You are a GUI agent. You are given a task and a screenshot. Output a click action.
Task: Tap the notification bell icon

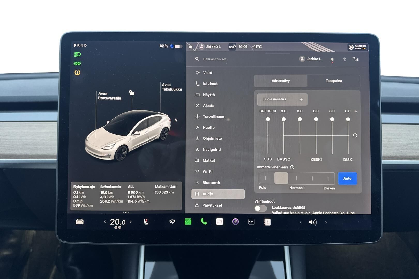click(x=332, y=59)
